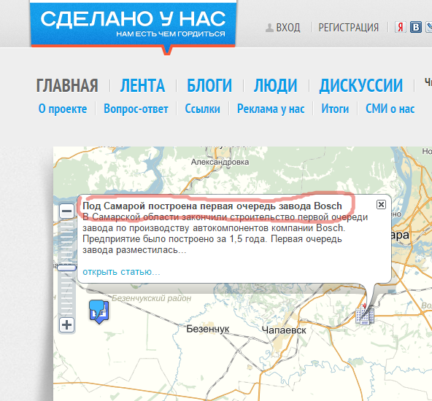Click the Александровка label on map
Viewport: 432px width, 401px height.
pyautogui.click(x=220, y=162)
